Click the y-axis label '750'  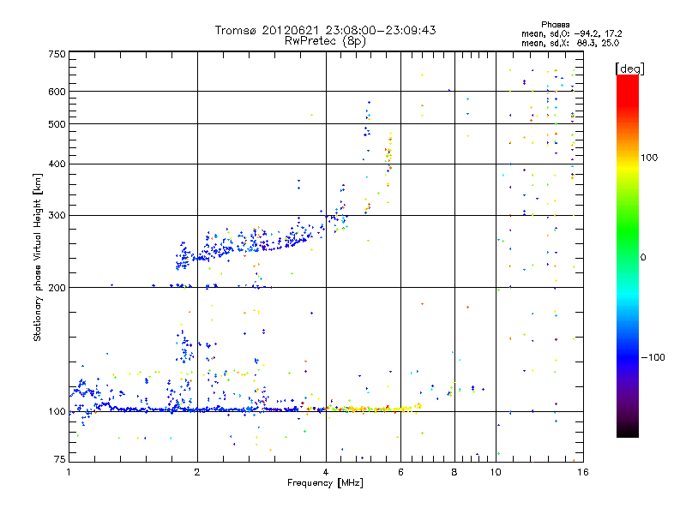[57, 54]
